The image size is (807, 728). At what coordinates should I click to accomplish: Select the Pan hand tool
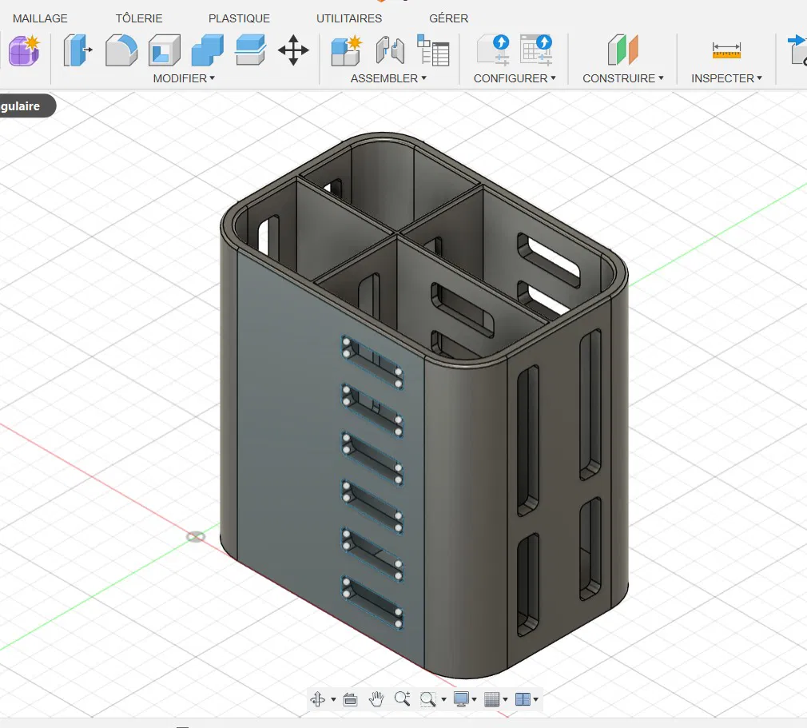(376, 699)
